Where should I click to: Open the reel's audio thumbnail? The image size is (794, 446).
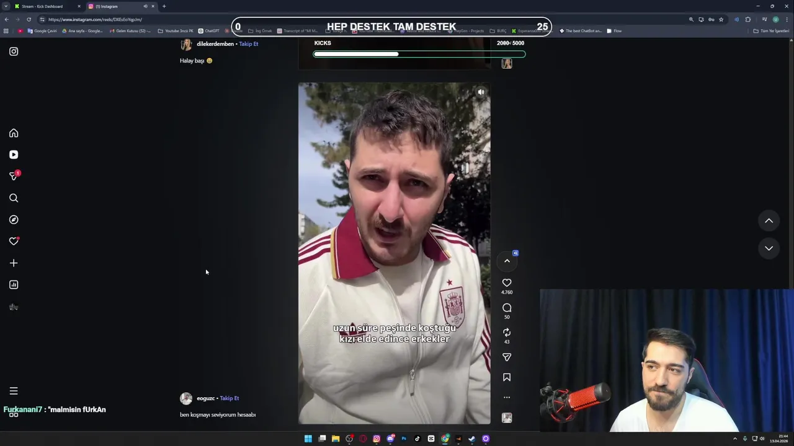pos(507,418)
